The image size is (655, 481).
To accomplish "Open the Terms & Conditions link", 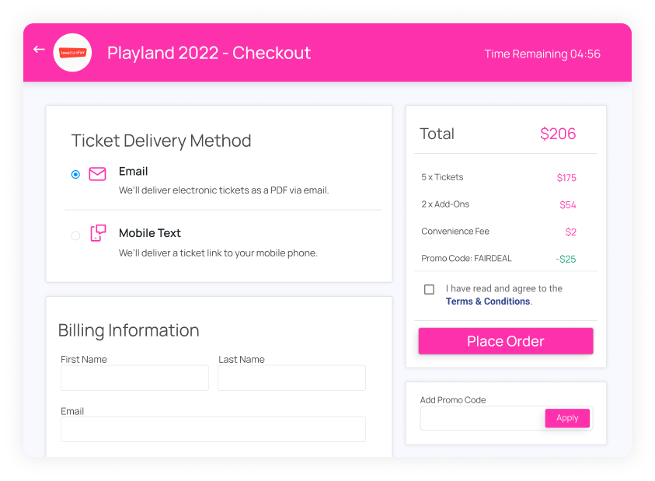I will (x=488, y=301).
